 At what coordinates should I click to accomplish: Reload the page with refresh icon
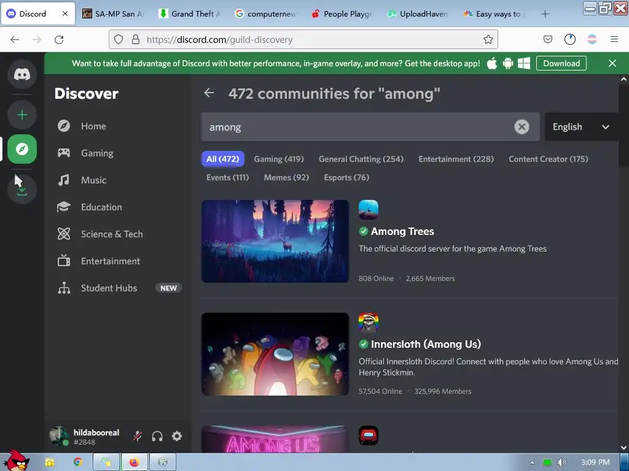click(x=59, y=40)
